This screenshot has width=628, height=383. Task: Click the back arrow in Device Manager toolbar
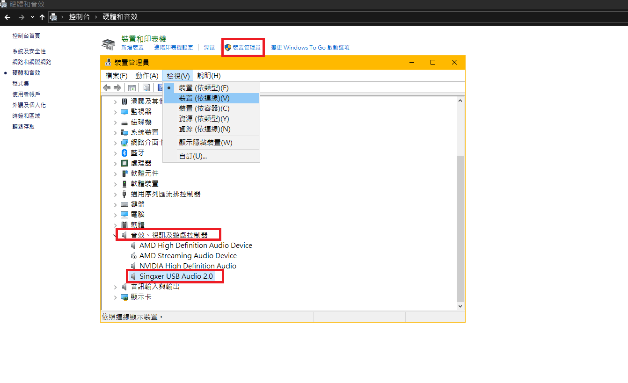[x=107, y=87]
